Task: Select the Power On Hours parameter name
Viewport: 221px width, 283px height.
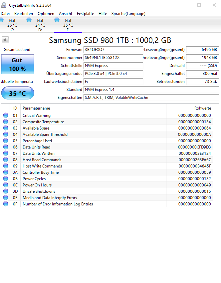Action: pos(37,185)
